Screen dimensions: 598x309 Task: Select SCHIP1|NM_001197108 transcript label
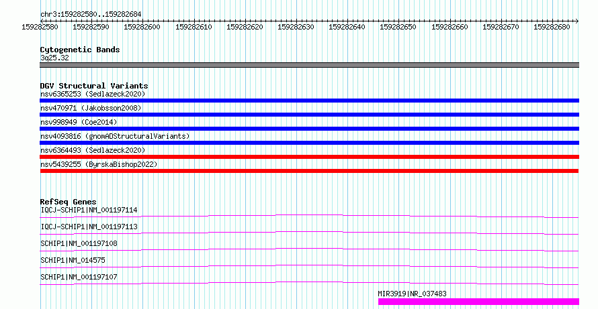pos(79,243)
